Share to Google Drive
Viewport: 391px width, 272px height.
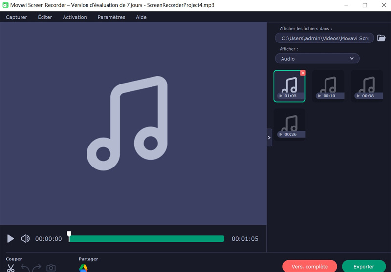point(83,268)
